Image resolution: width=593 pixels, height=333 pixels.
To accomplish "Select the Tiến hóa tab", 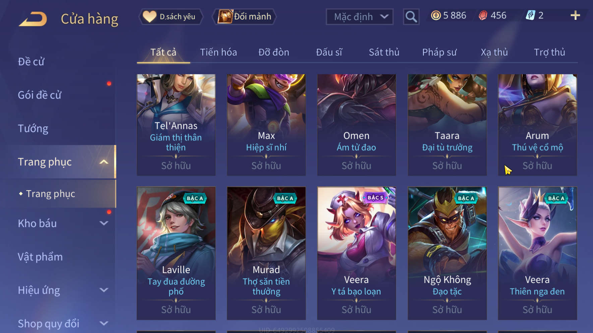I will coord(219,52).
